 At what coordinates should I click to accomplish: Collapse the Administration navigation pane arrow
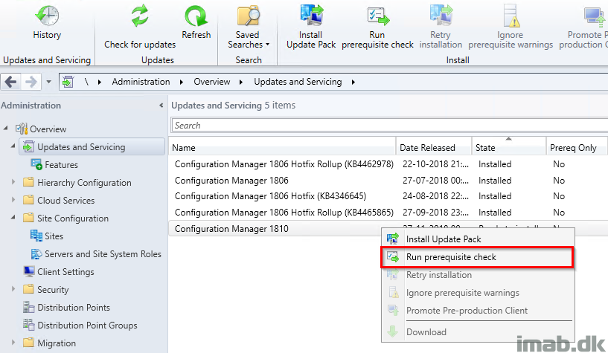tap(161, 106)
